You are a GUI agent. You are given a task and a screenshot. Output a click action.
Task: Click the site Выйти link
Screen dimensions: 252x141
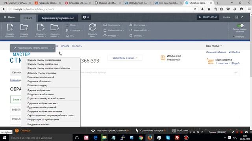tap(235, 52)
